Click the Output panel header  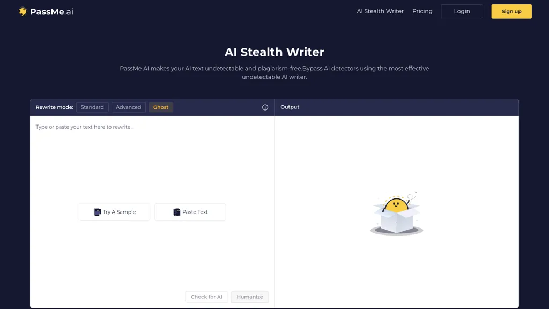[x=290, y=107]
